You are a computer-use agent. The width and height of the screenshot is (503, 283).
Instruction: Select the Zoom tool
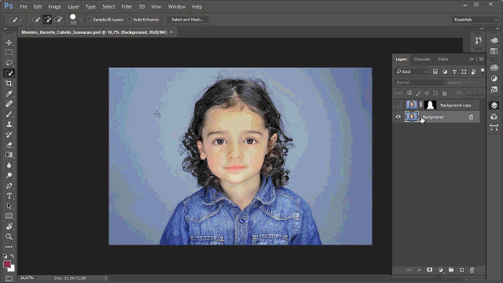coord(9,237)
